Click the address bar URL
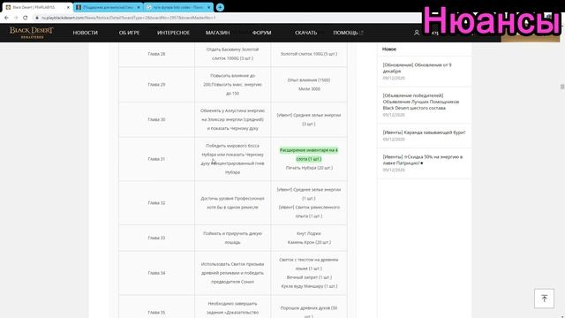The height and width of the screenshot is (318, 565). click(128, 18)
